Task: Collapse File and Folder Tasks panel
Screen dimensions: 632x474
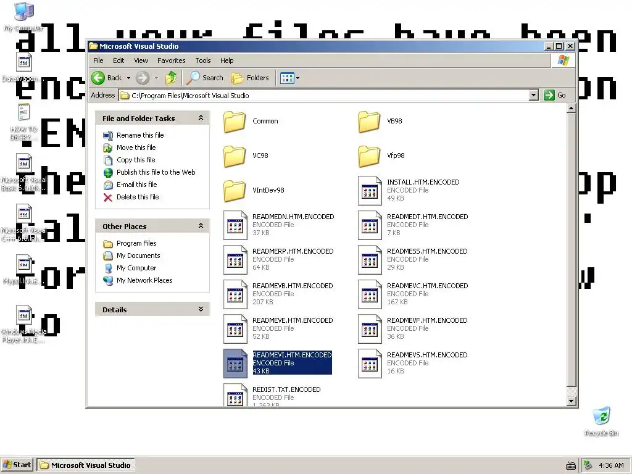Action: tap(201, 118)
